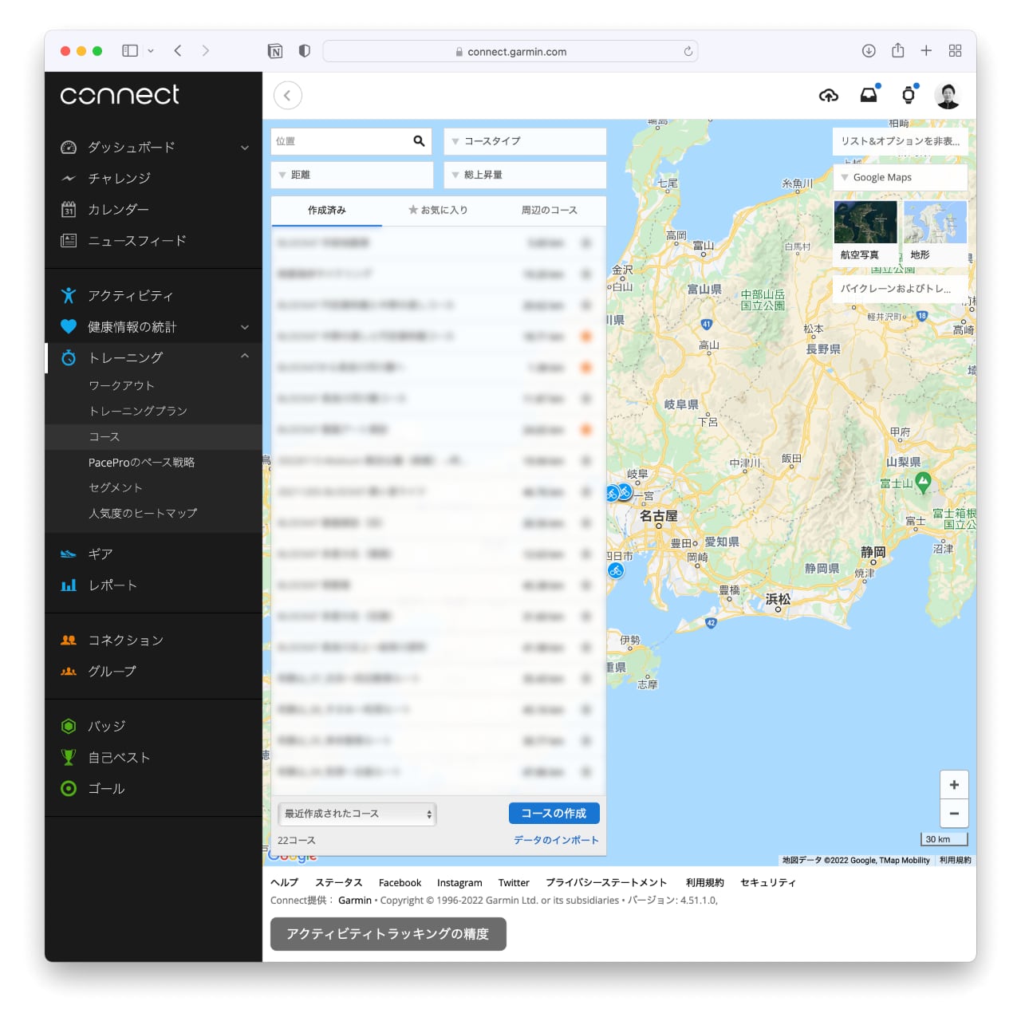Screen dimensions: 1021x1021
Task: Click the map zoom out minus button
Action: coord(954,813)
